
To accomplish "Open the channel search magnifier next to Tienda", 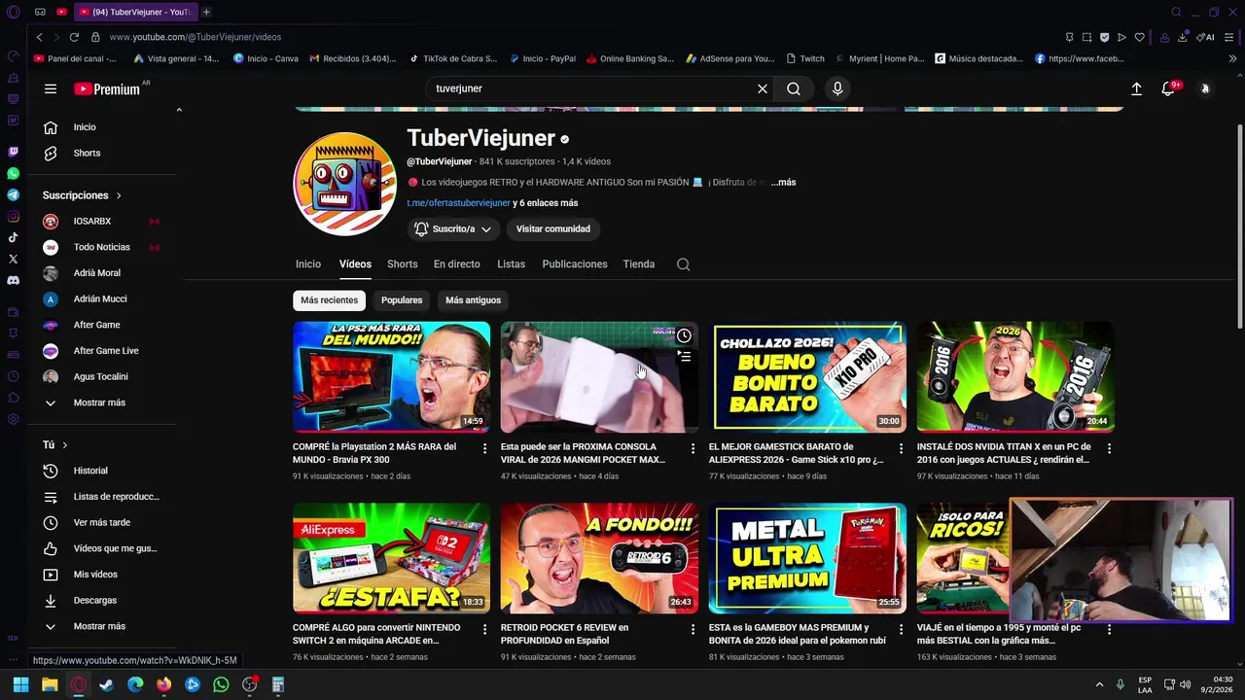I will click(x=683, y=264).
